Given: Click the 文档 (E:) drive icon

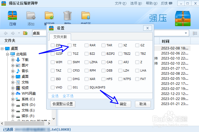Looking at the screenshot, I should tap(18, 111).
